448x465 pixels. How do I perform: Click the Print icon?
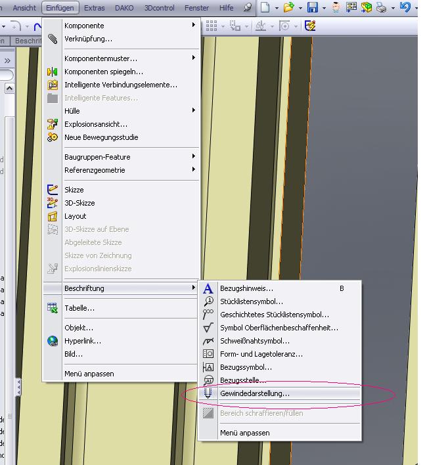point(381,7)
